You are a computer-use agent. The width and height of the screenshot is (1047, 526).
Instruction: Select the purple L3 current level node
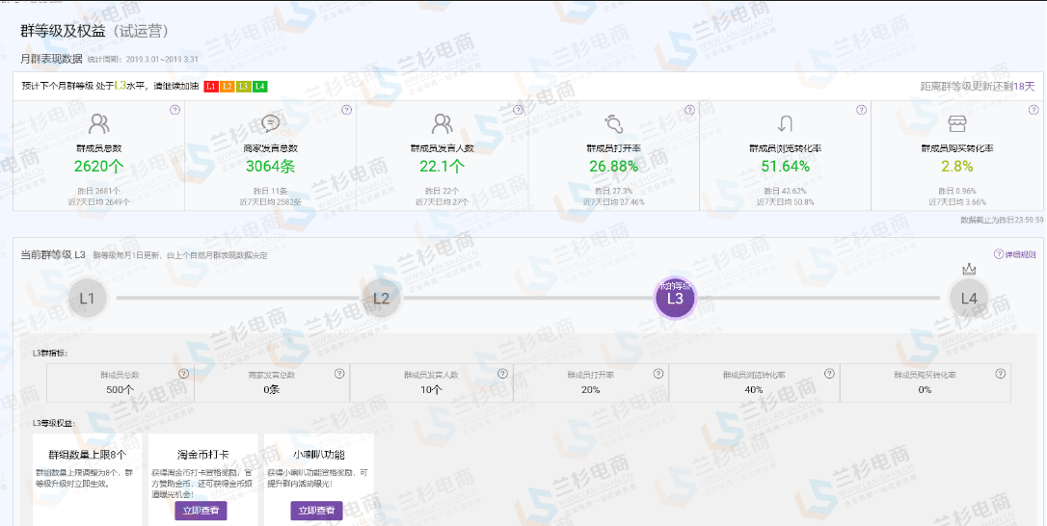coord(675,298)
